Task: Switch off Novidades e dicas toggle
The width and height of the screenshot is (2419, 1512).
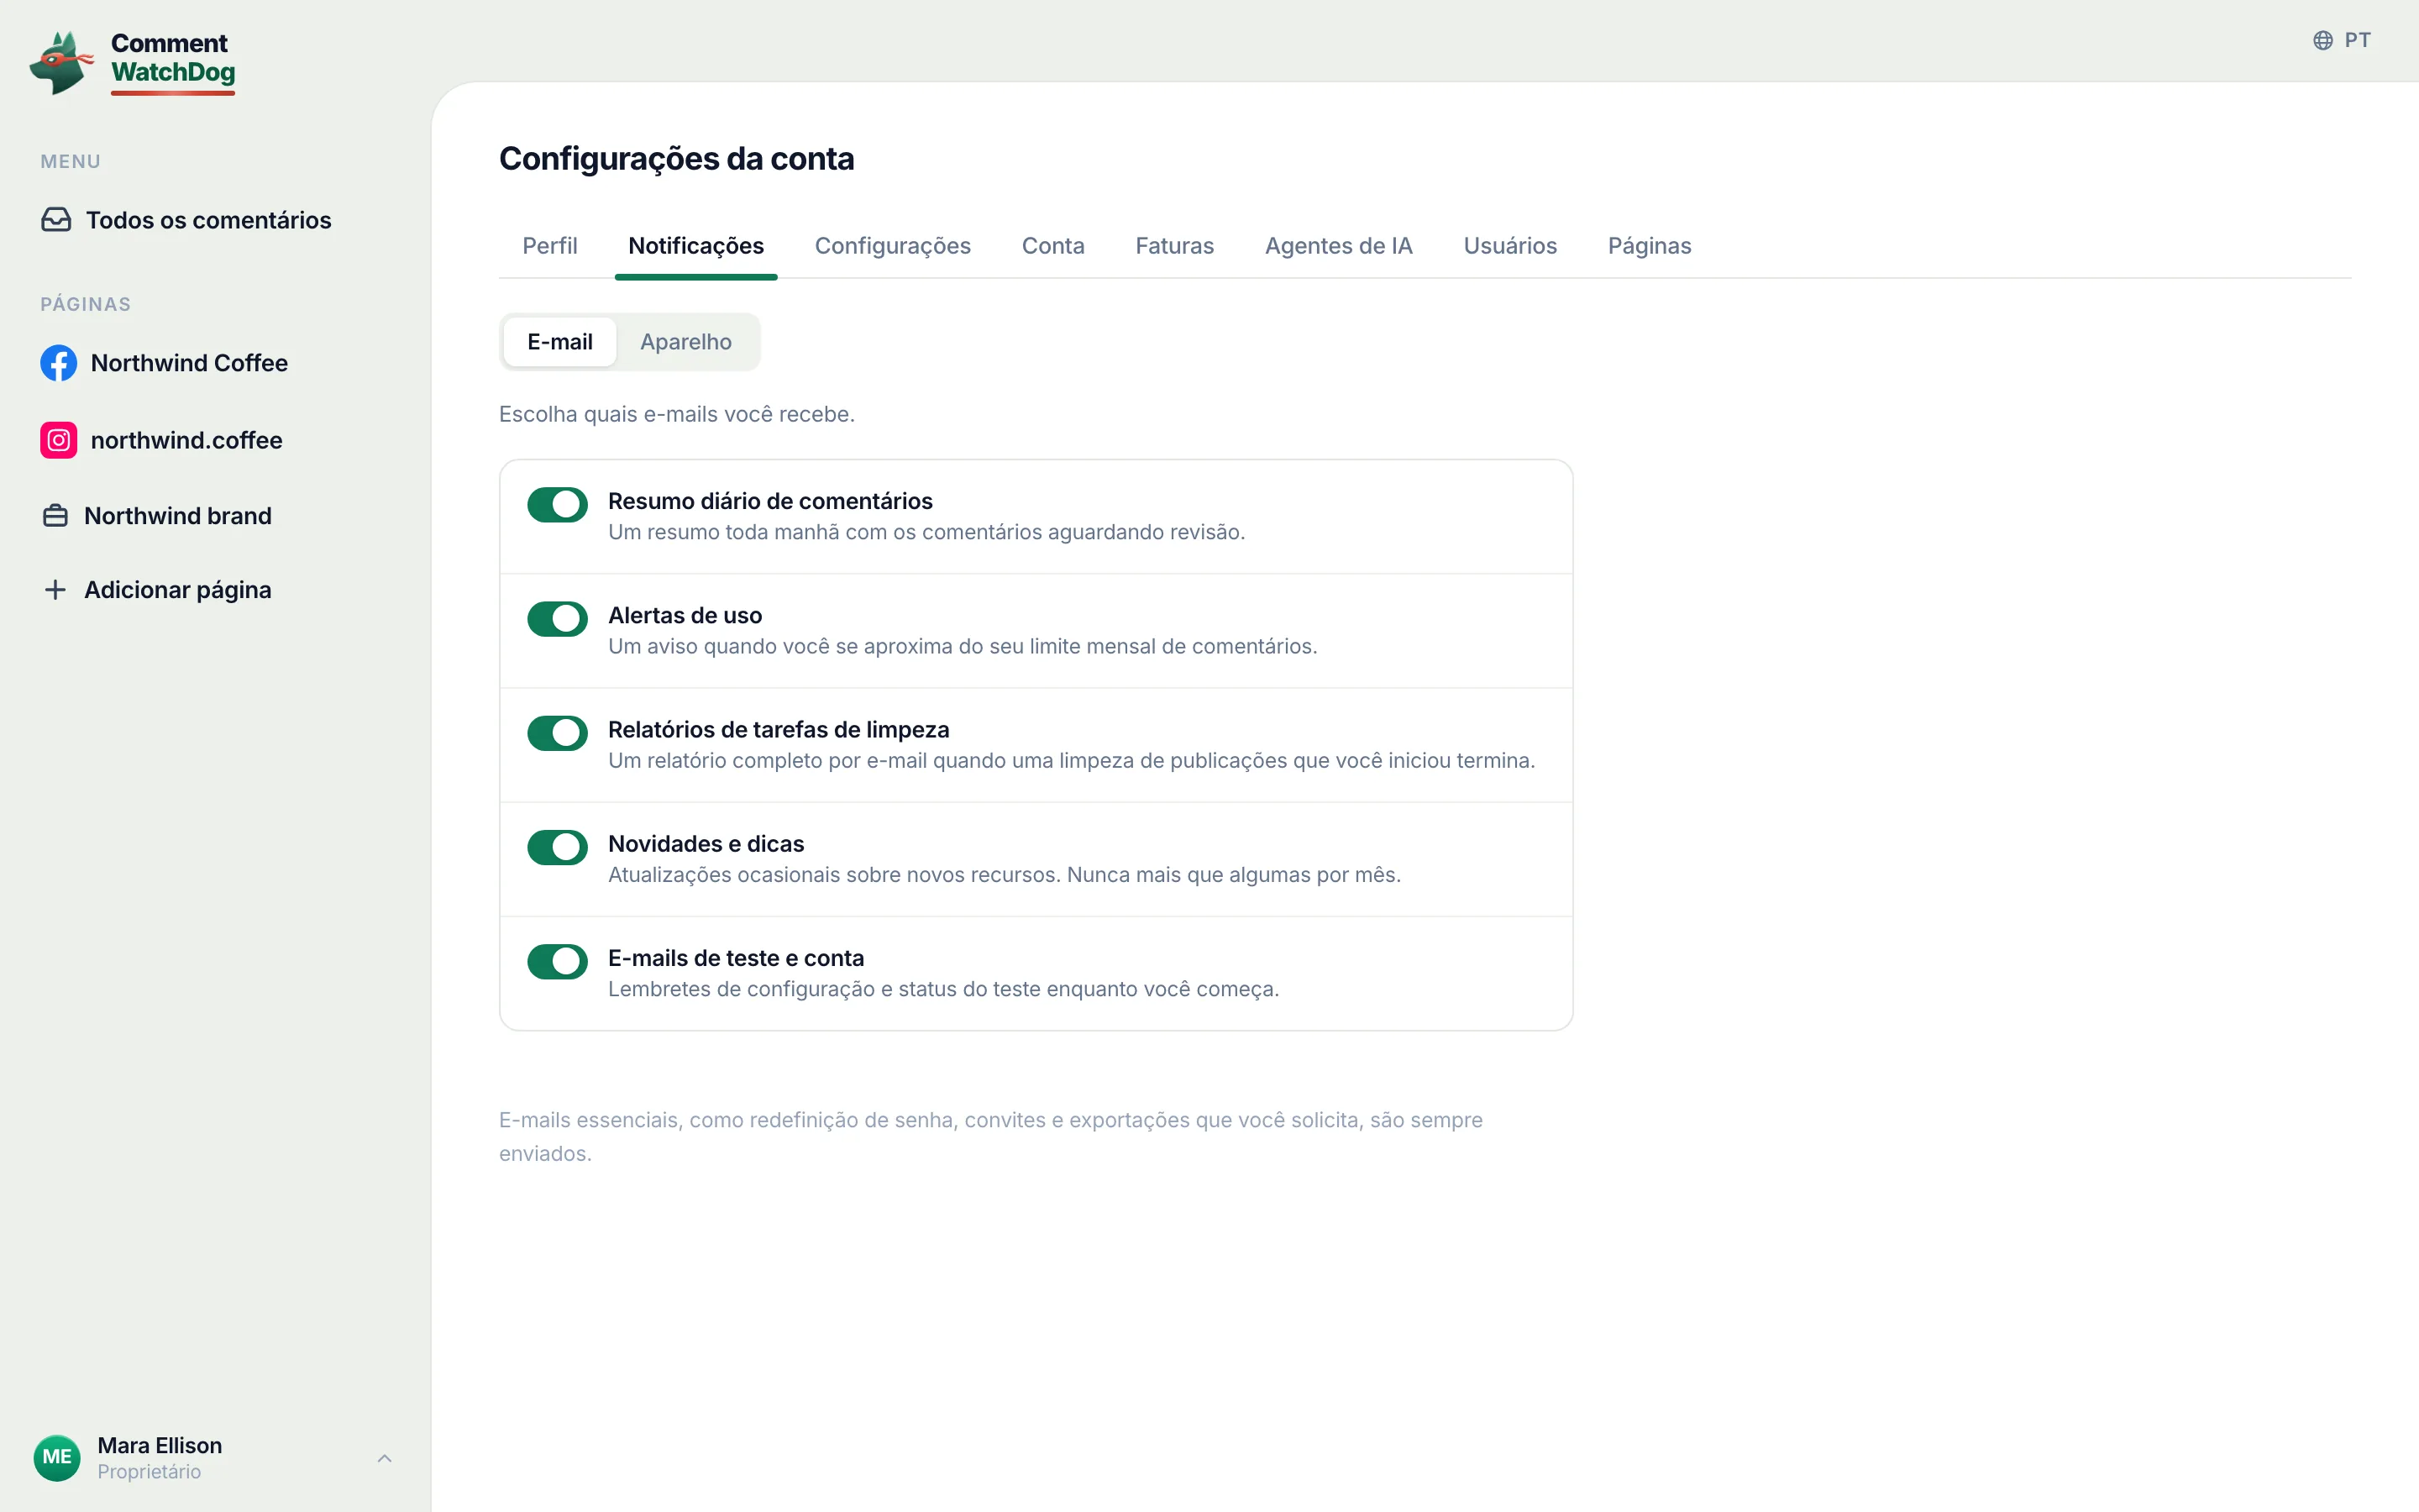Action: (558, 847)
